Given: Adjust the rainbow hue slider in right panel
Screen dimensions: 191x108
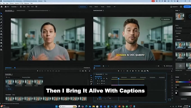Looking at the screenshot, I should click(183, 82).
